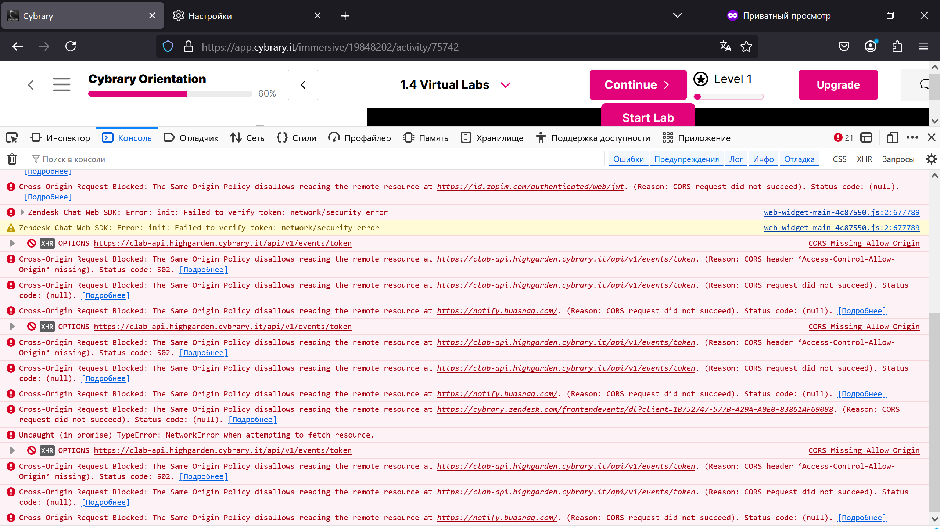
Task: Toggle the Предупреждения filter button
Action: click(686, 159)
